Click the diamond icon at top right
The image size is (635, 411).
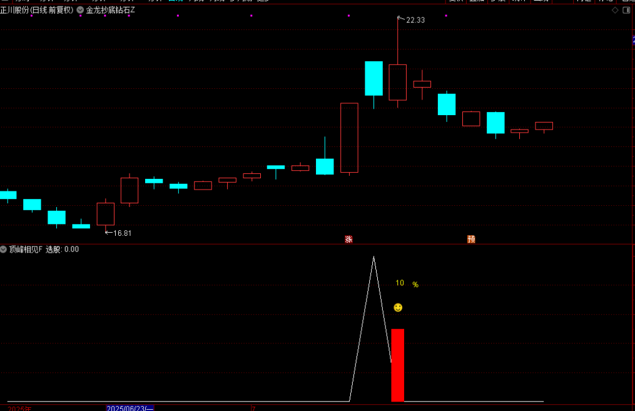(x=614, y=11)
